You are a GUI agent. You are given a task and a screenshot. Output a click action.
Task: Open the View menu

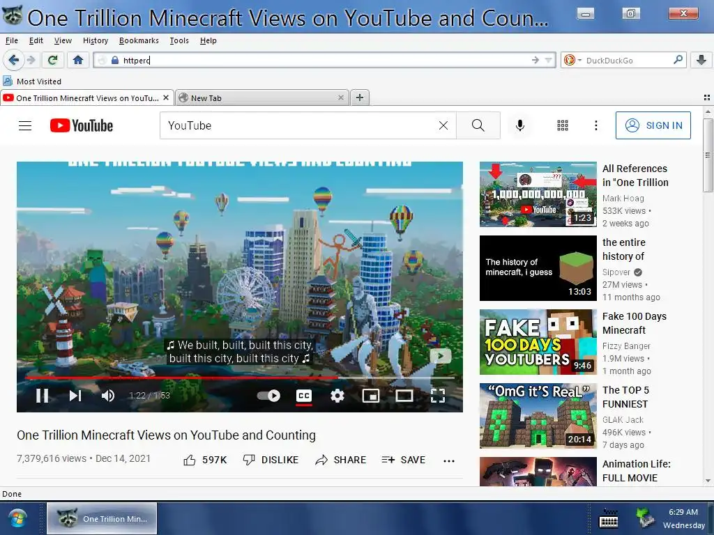click(x=63, y=40)
